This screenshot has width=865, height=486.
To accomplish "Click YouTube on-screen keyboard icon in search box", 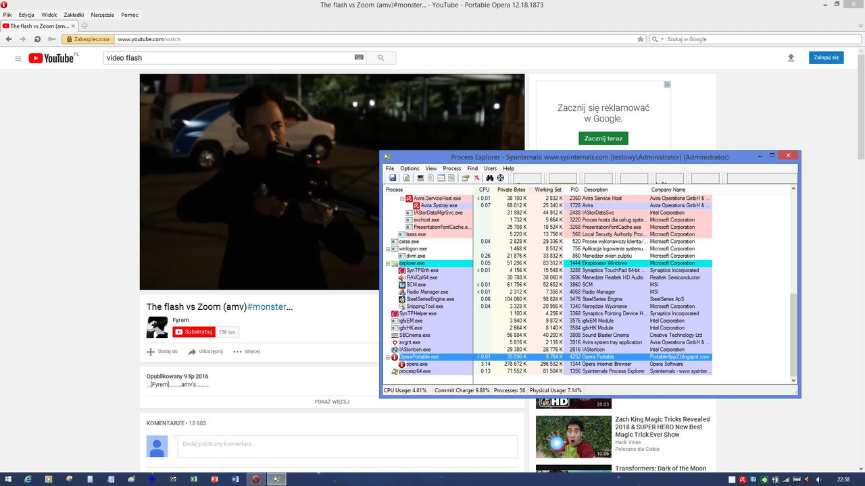I will (359, 57).
